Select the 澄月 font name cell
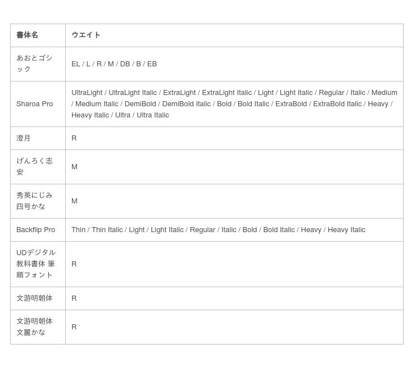Screen dimensions: 416x367 click(x=24, y=138)
